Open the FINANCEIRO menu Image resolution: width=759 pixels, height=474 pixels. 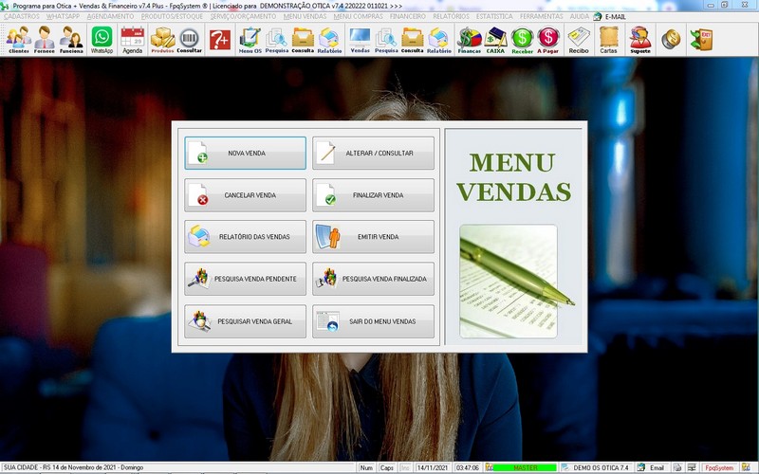click(x=408, y=16)
